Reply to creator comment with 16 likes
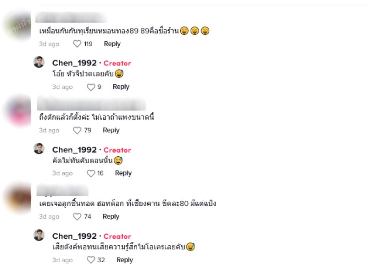Screen dimensions: 367x269 pyautogui.click(x=123, y=173)
